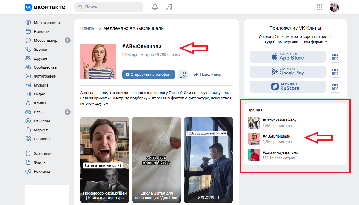Show QR code for App Store download

(x=335, y=57)
